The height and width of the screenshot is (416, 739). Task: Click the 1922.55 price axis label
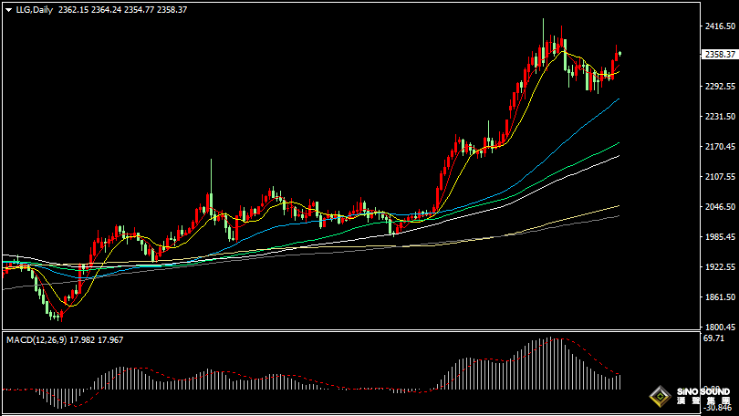coord(720,267)
